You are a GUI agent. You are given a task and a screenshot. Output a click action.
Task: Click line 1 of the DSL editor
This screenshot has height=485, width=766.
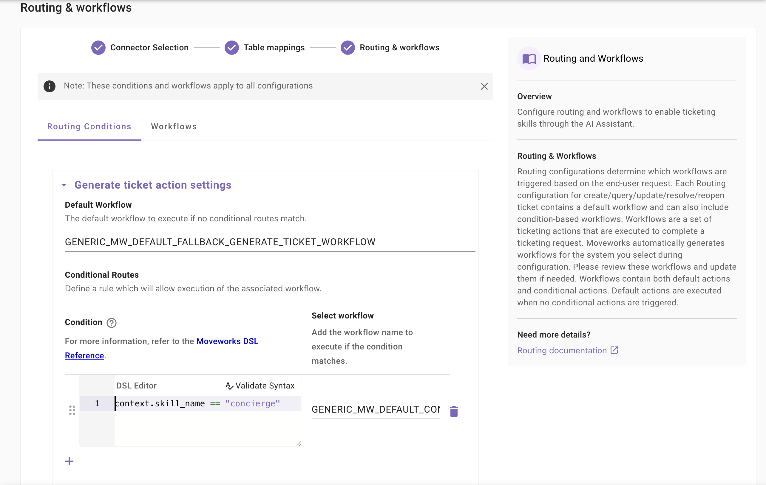pyautogui.click(x=197, y=403)
